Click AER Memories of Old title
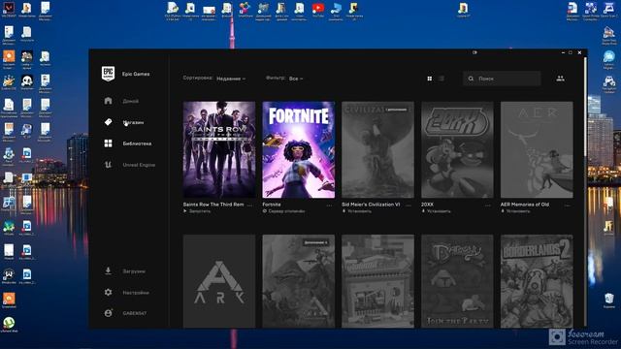 [525, 205]
